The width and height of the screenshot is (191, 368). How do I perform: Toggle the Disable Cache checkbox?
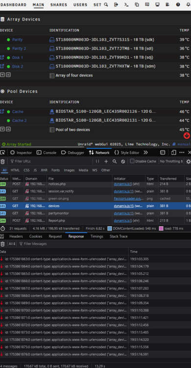point(132,161)
